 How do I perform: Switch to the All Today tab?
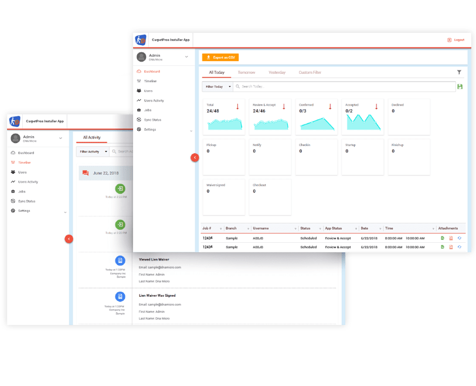[217, 72]
